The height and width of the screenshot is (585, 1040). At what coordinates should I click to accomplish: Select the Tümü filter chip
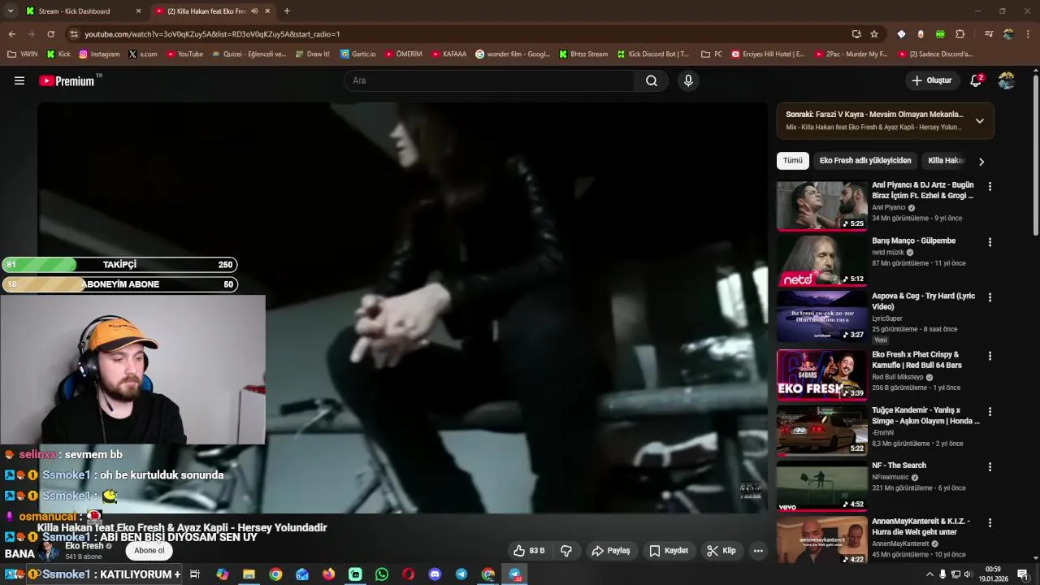coord(792,161)
